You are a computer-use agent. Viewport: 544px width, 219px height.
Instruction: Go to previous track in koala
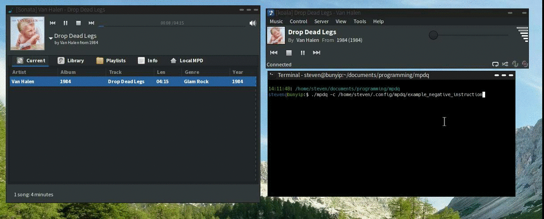click(x=274, y=53)
